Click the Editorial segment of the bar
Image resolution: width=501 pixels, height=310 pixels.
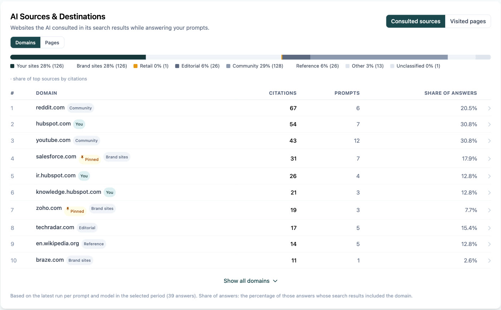pyautogui.click(x=296, y=57)
